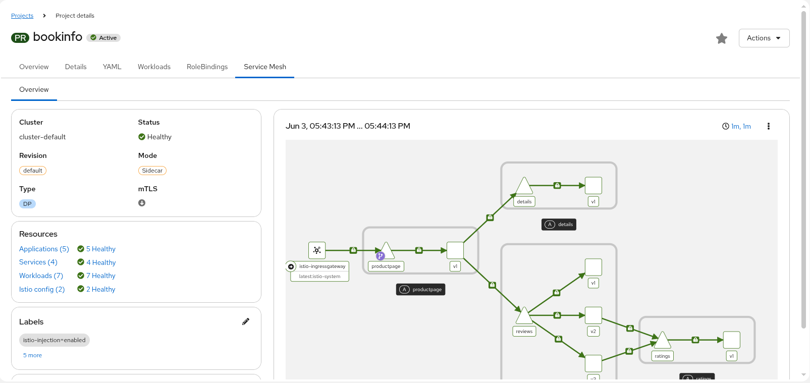Viewport: 810px width, 383px height.
Task: Click the favorite star icon
Action: coord(722,38)
